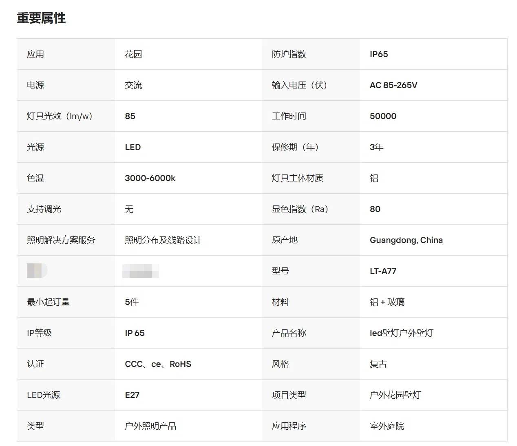Image resolution: width=517 pixels, height=446 pixels.
Task: Click the 材料 label
Action: pyautogui.click(x=281, y=302)
